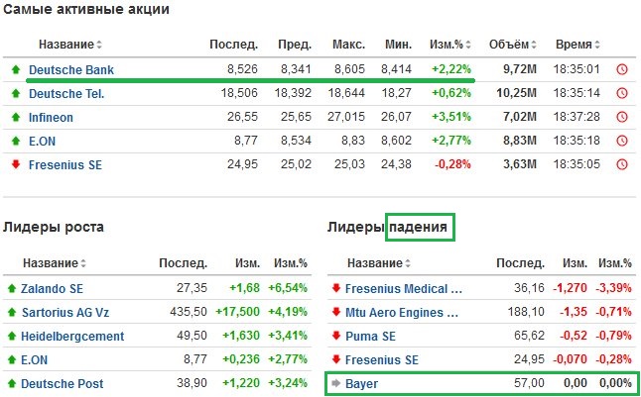
Task: Sort most-active stocks by Название column
Action: coord(69,45)
